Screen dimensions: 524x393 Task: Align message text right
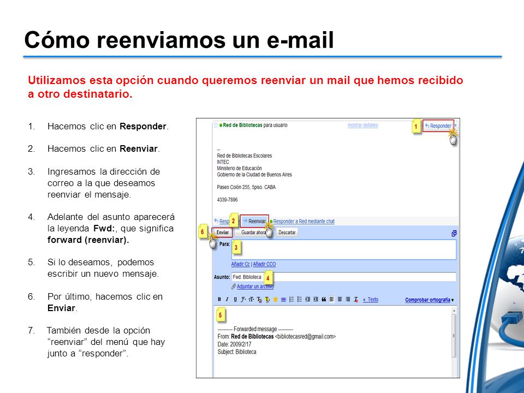tap(348, 300)
